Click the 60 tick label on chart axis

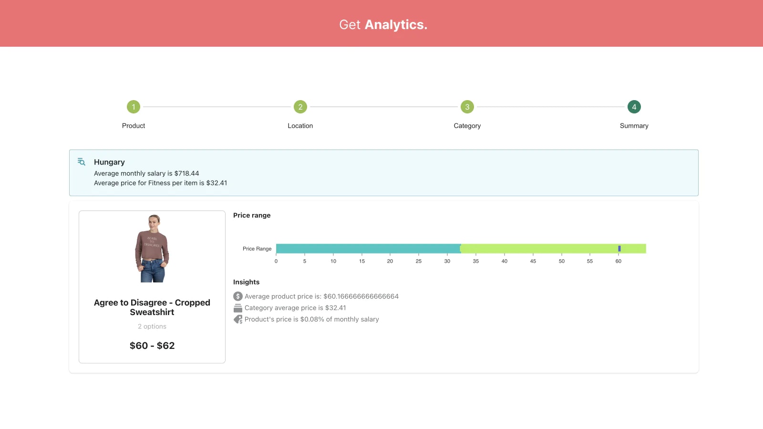pos(619,261)
